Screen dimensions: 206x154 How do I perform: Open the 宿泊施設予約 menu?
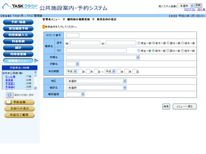coord(18,28)
